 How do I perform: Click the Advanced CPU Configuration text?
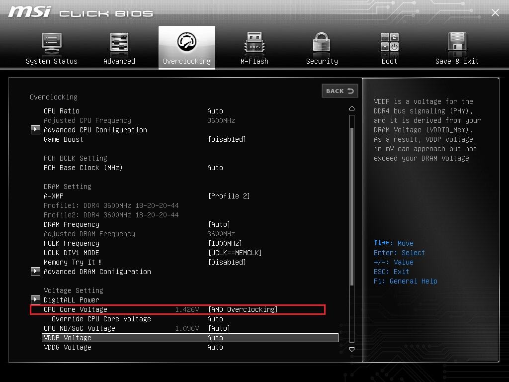(x=95, y=130)
